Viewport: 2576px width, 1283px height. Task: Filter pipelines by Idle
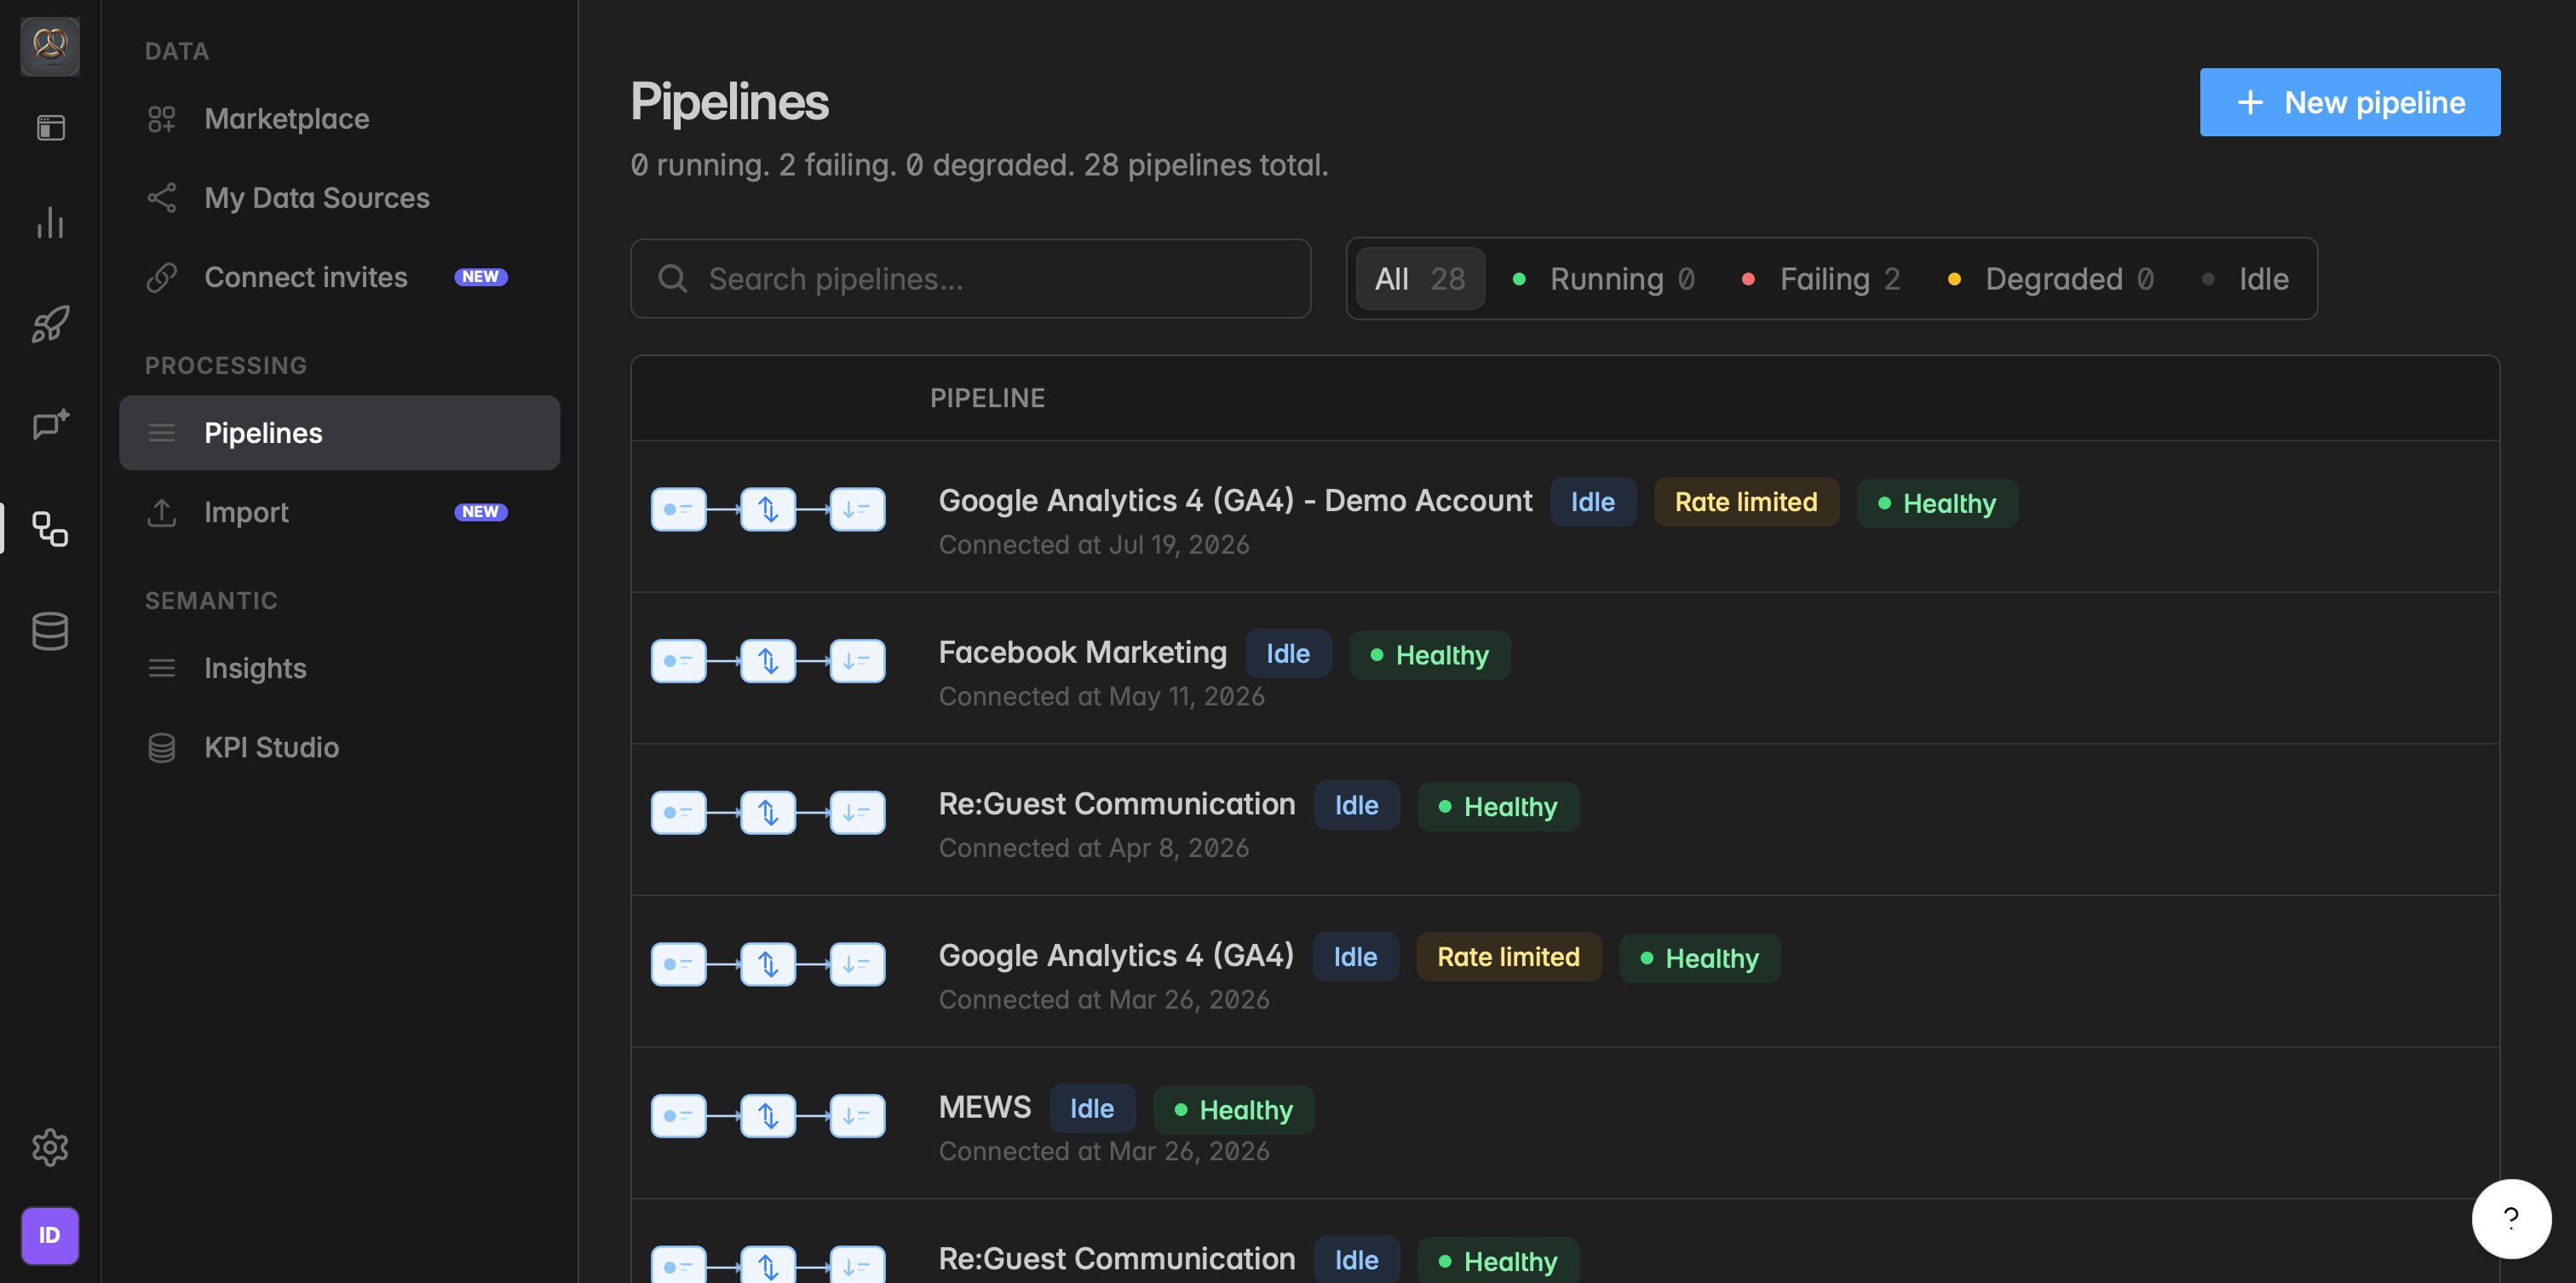2246,279
